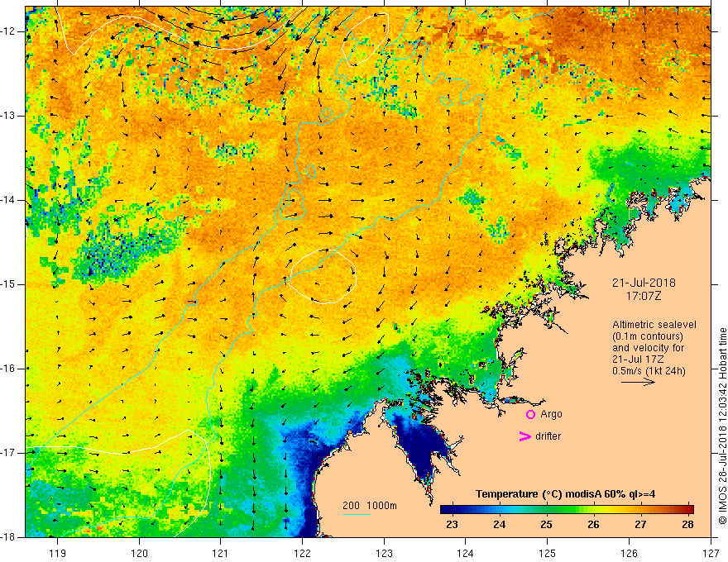Click the longitude axis label 119
This screenshot has width=728, height=562.
pos(58,553)
